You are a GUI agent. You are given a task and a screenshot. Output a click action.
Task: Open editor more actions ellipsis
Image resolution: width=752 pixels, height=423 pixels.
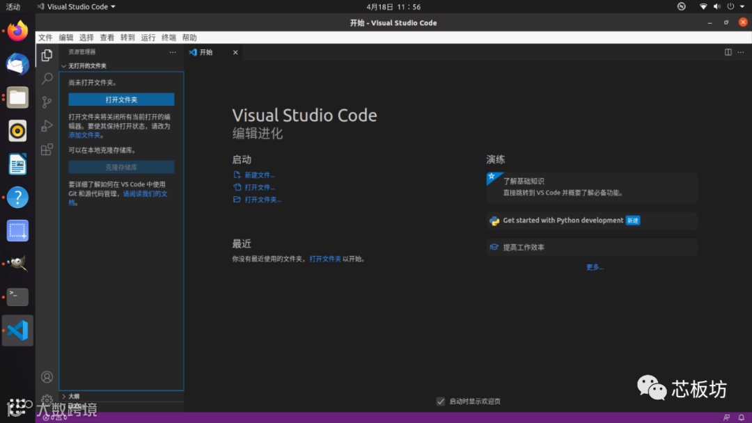[741, 51]
